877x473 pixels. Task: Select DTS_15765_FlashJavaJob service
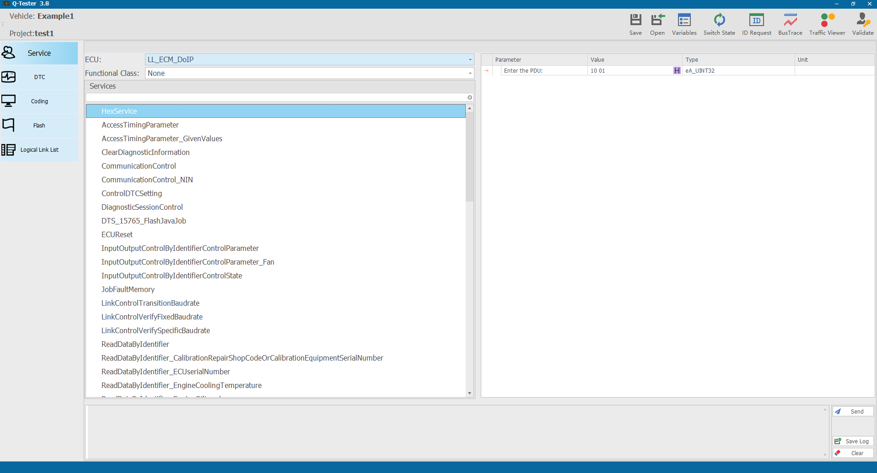click(x=276, y=221)
